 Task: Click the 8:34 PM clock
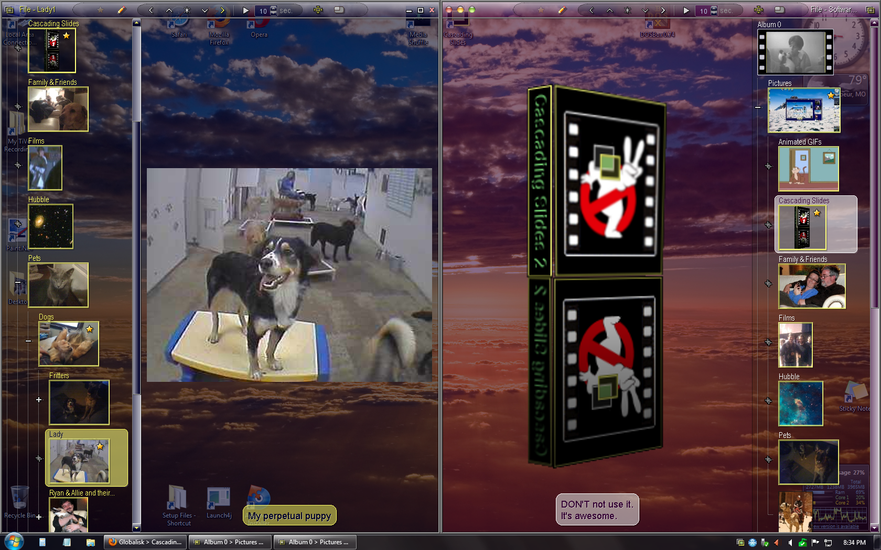854,543
